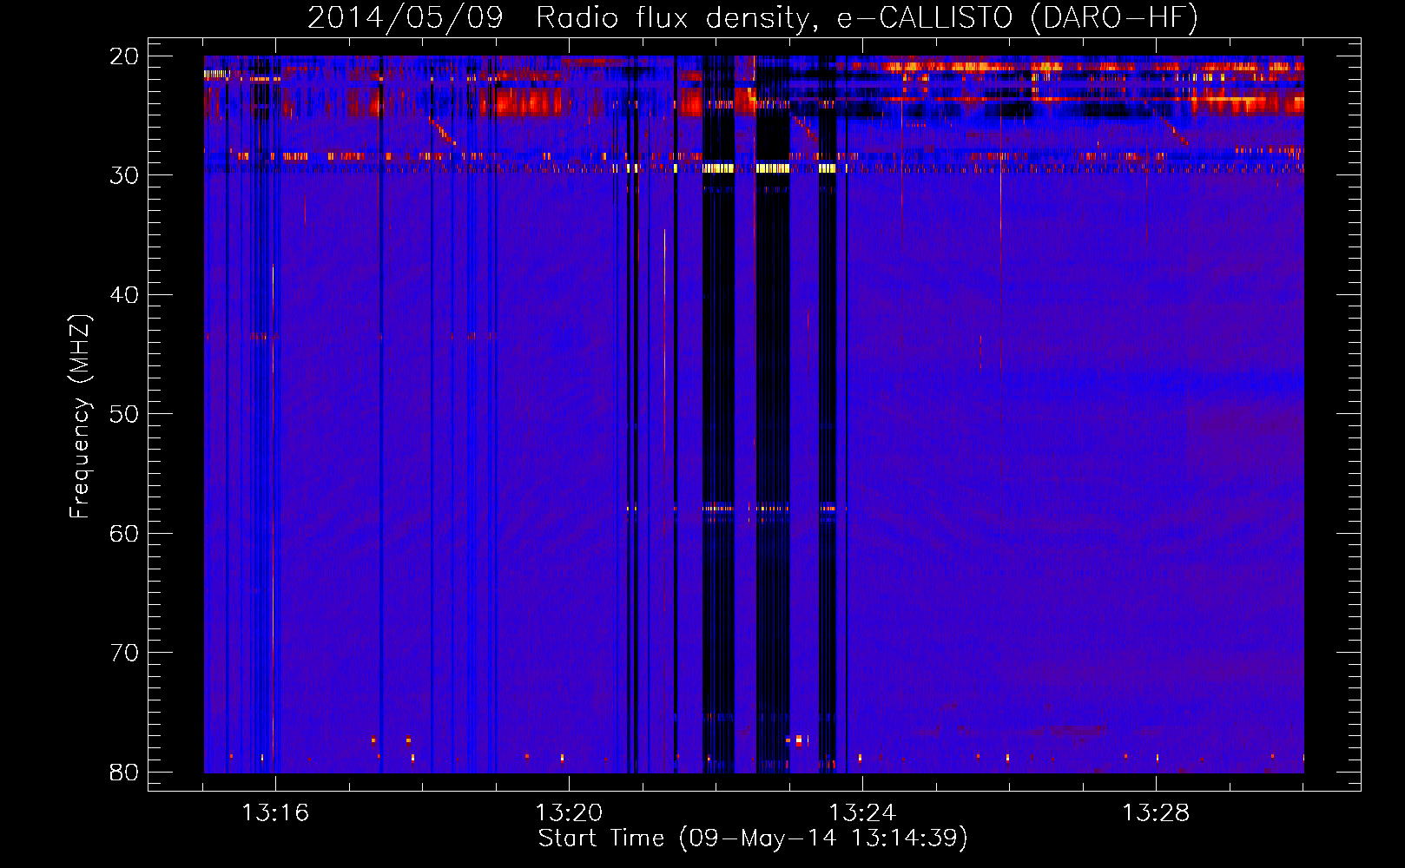Click the 20 MHz frequency tick label
Image resolution: width=1405 pixels, height=868 pixels.
click(124, 56)
